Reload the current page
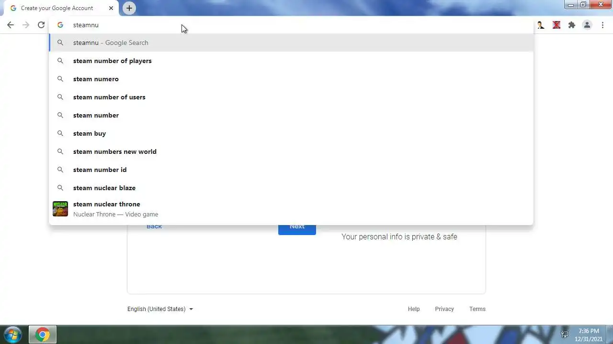 point(41,25)
